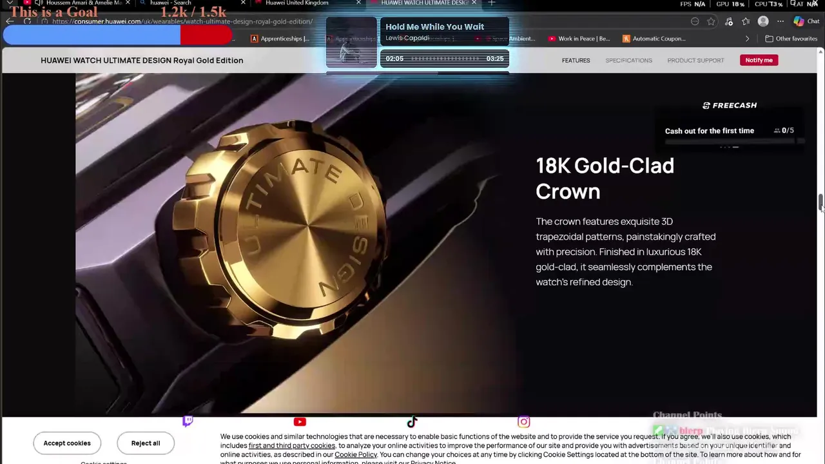The height and width of the screenshot is (464, 825).
Task: Open the Instagram icon in the footer
Action: [x=524, y=422]
